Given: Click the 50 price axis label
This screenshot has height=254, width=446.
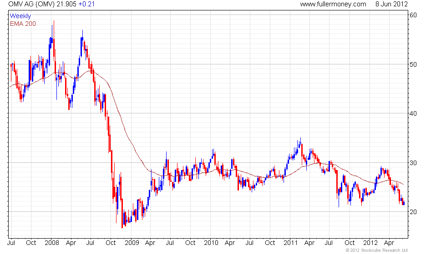Looking at the screenshot, I should [x=413, y=64].
